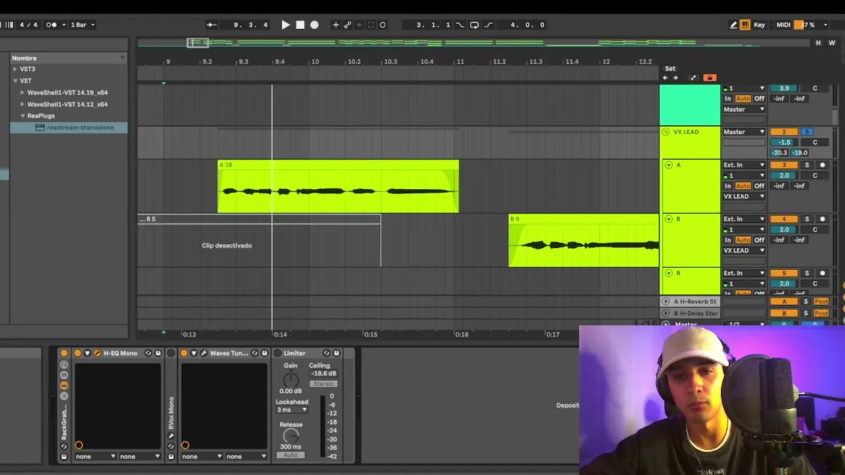The image size is (845, 475).
Task: Fold the VX LEAD group track
Action: click(x=665, y=132)
